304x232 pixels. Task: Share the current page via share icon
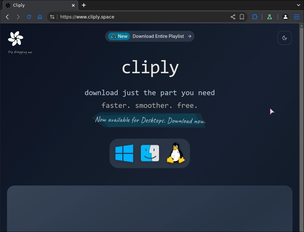tap(233, 17)
